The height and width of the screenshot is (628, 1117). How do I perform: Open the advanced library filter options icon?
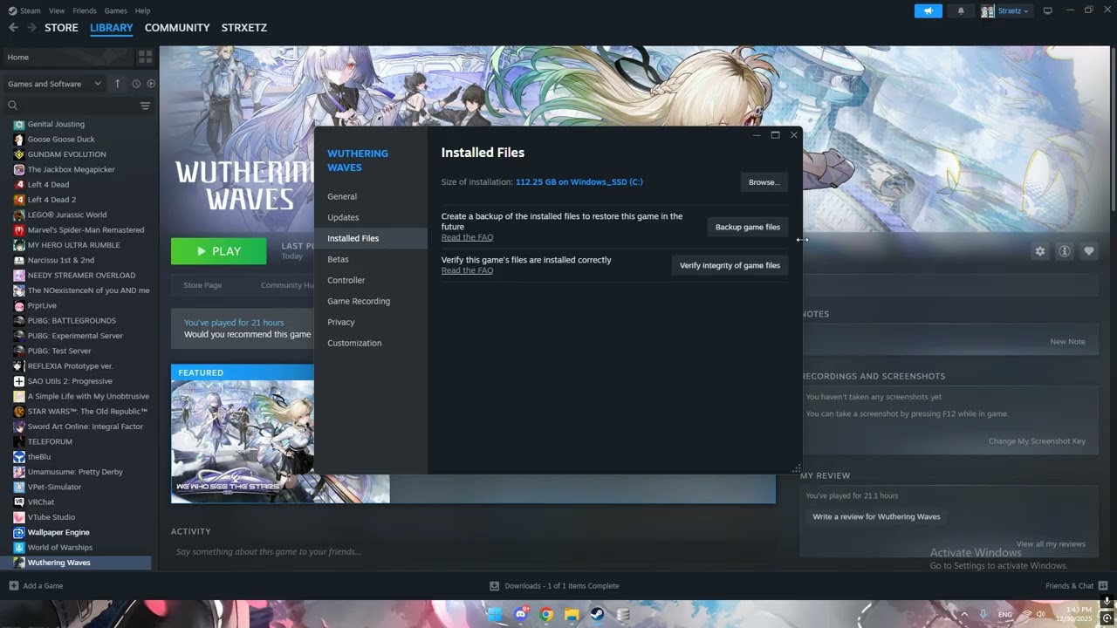tap(145, 106)
